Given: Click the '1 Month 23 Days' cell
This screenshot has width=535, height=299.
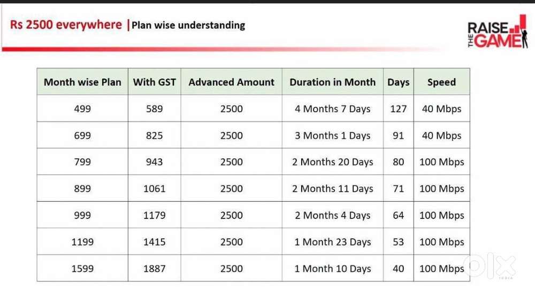Looking at the screenshot, I should (x=332, y=242).
